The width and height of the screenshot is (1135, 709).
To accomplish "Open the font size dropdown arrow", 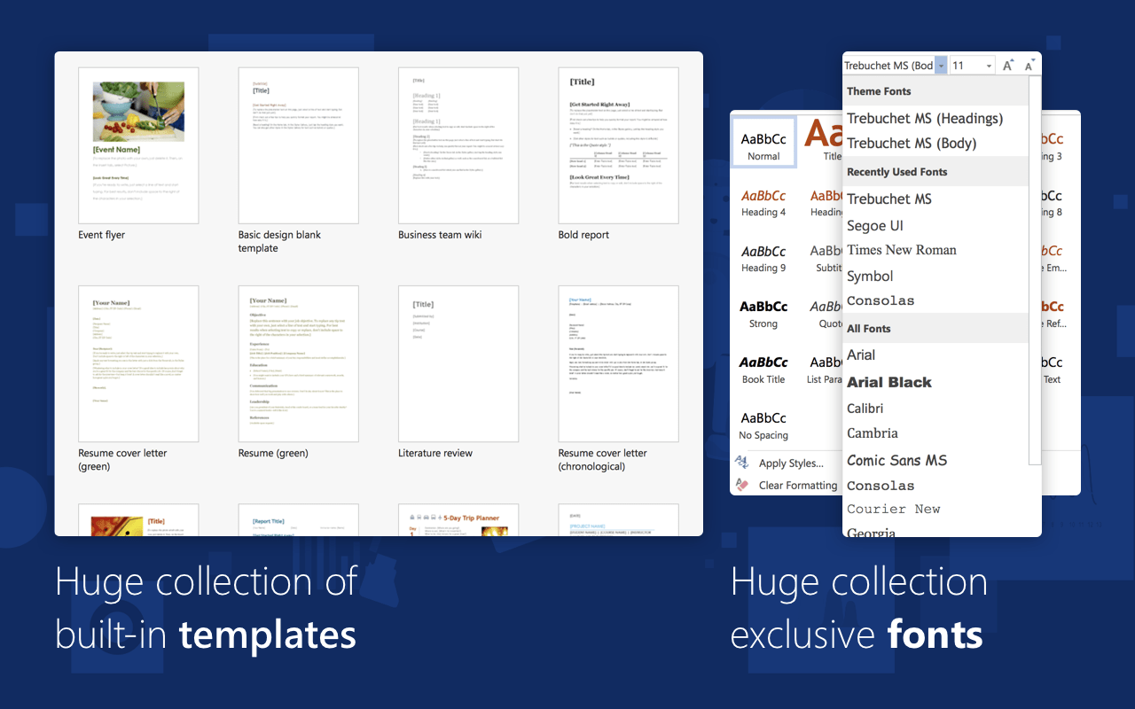I will click(x=989, y=66).
